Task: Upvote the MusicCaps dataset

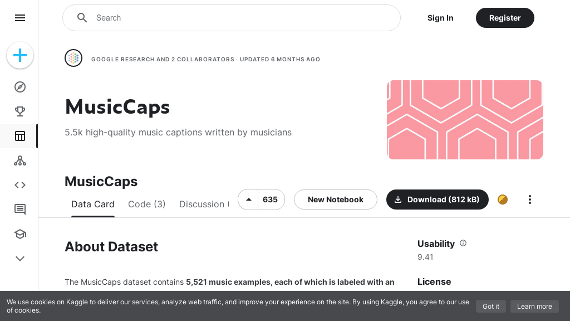Action: (x=248, y=200)
